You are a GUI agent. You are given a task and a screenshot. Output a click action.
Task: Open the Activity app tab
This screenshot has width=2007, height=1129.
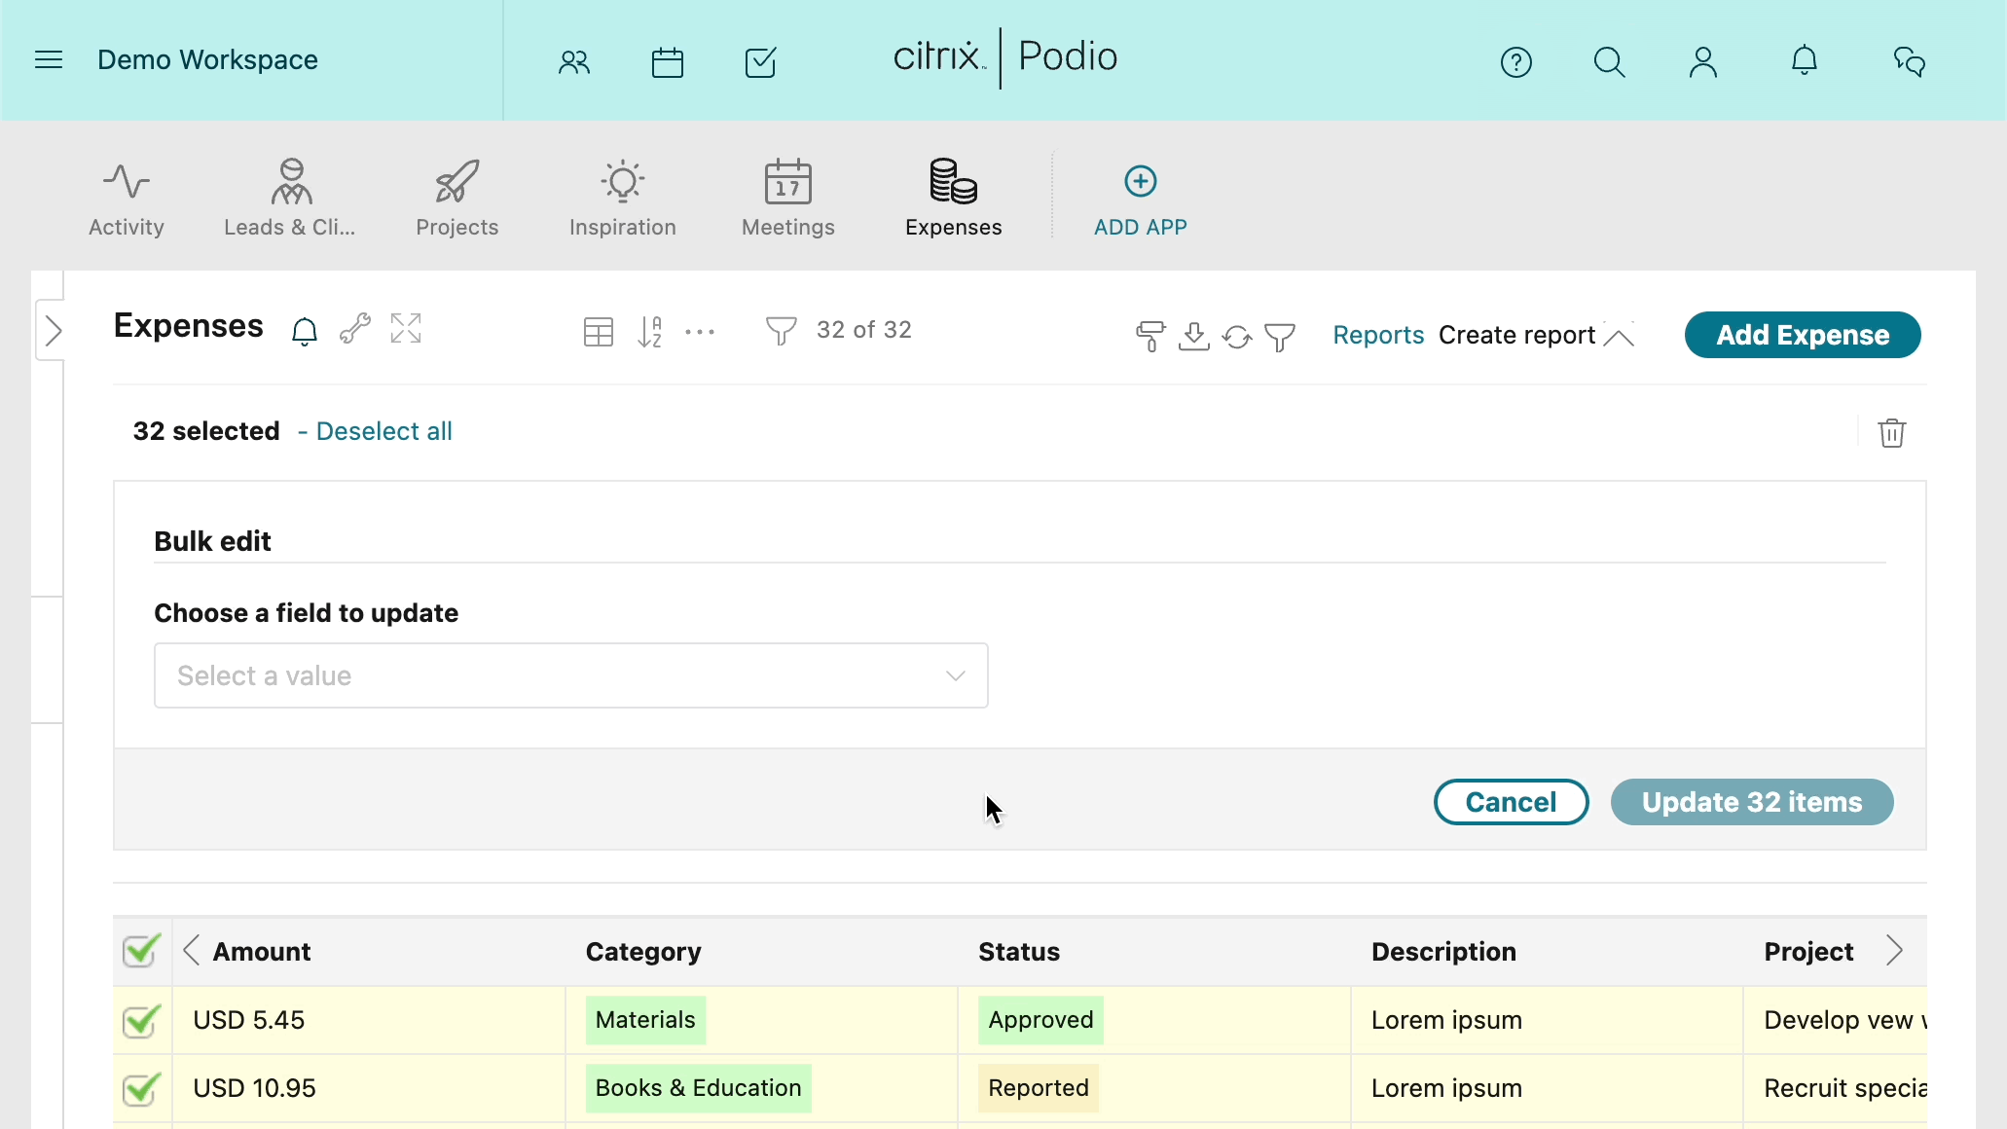pyautogui.click(x=127, y=200)
